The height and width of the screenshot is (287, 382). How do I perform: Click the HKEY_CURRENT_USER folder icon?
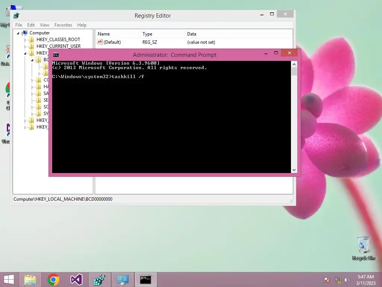[x=31, y=46]
